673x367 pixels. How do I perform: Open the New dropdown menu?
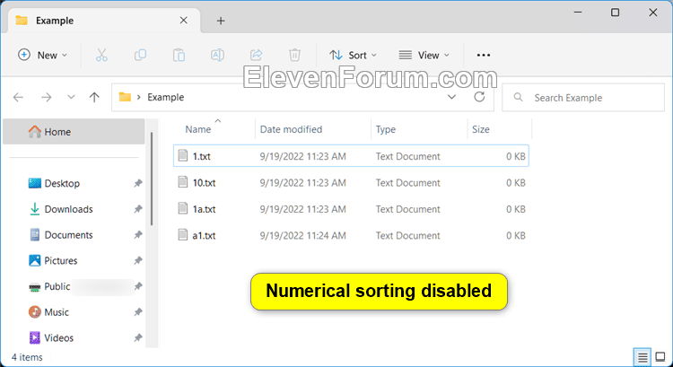[42, 55]
